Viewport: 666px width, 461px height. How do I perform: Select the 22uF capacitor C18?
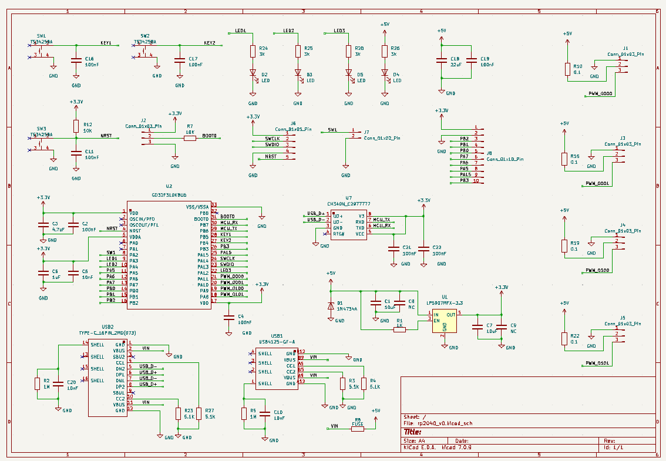point(441,60)
